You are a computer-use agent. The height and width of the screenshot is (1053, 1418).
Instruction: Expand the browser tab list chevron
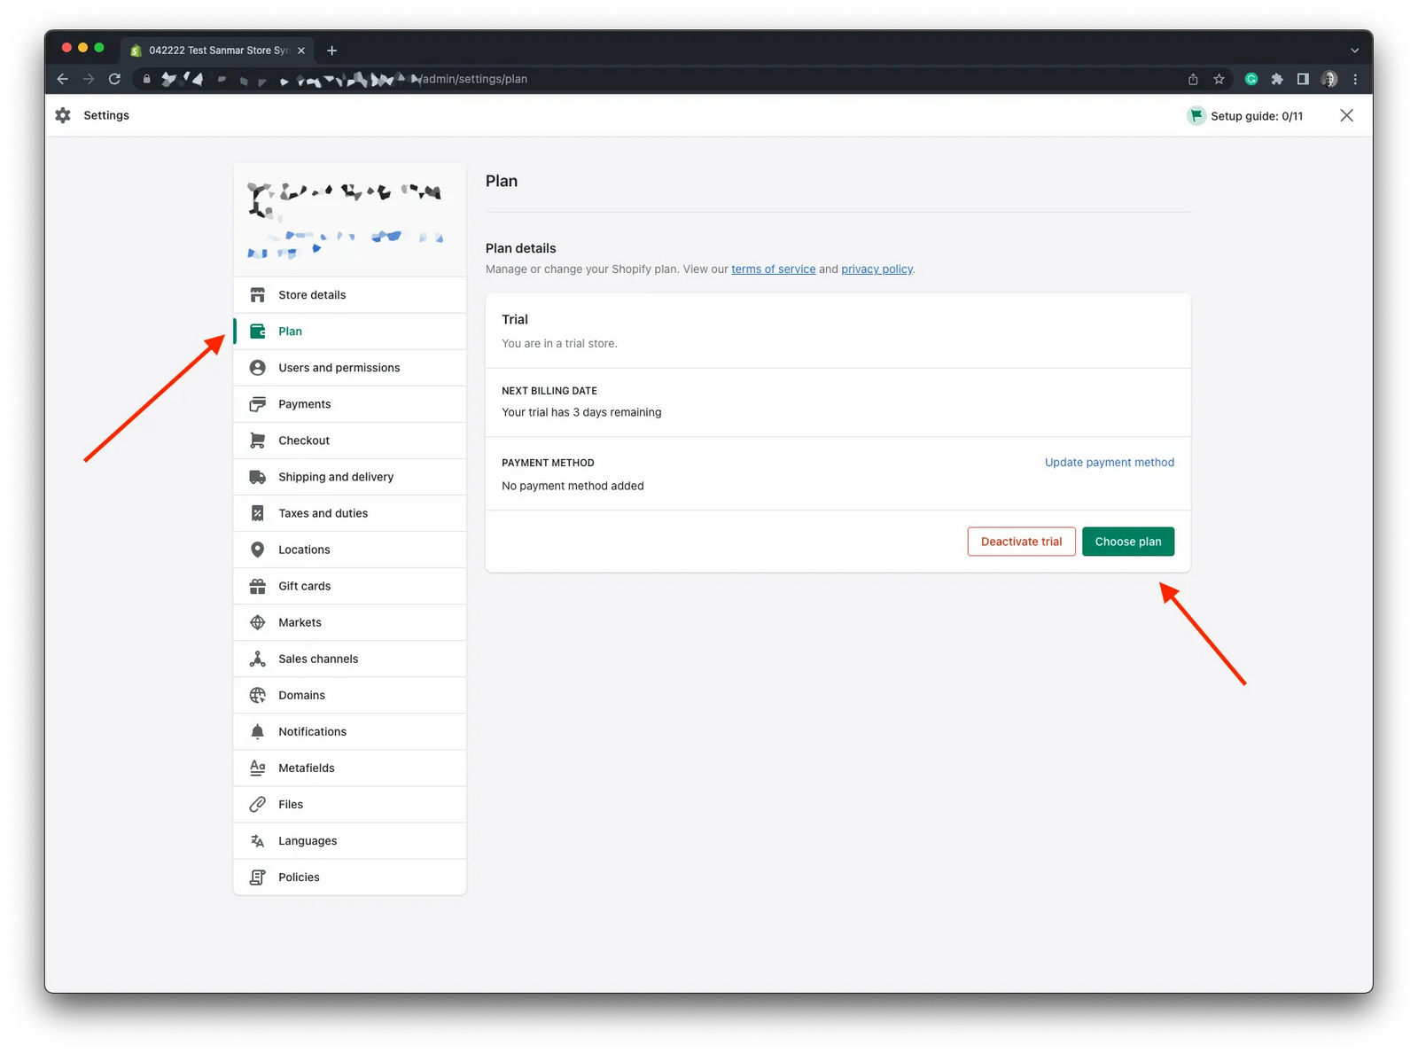(x=1354, y=51)
